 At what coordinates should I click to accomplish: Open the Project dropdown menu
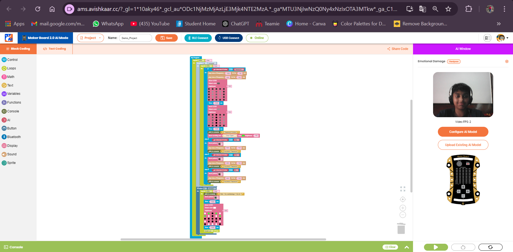pos(90,38)
